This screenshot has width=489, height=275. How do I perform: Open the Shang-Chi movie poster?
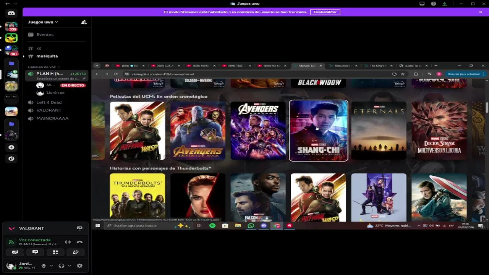point(319,131)
